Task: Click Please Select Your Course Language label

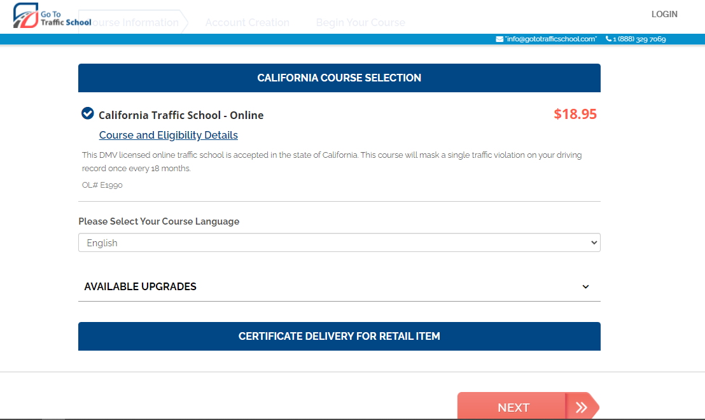Action: point(158,221)
